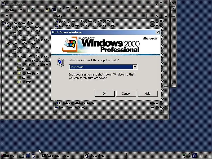The height and width of the screenshot is (159, 212).
Task: Click the policy icon beside Disable personalized menus
Action: click(x=56, y=103)
